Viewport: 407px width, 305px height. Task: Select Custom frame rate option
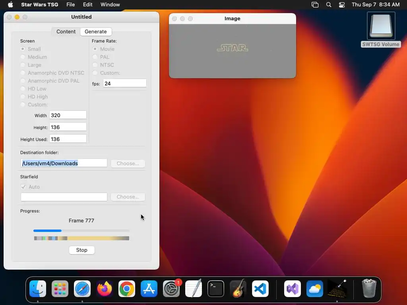click(95, 73)
